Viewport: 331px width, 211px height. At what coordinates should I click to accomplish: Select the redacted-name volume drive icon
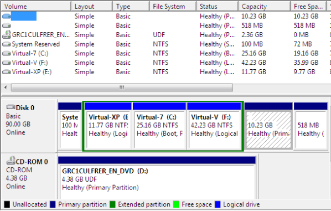pyautogui.click(x=7, y=16)
